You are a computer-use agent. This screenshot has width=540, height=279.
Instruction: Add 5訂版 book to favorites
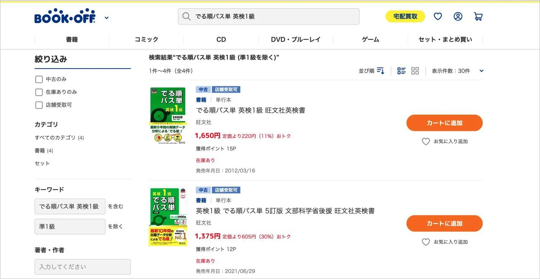(445, 242)
